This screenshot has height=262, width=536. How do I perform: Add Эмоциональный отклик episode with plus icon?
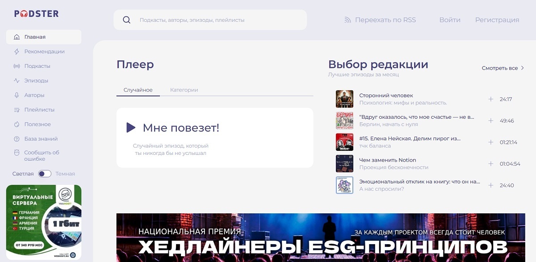[490, 185]
